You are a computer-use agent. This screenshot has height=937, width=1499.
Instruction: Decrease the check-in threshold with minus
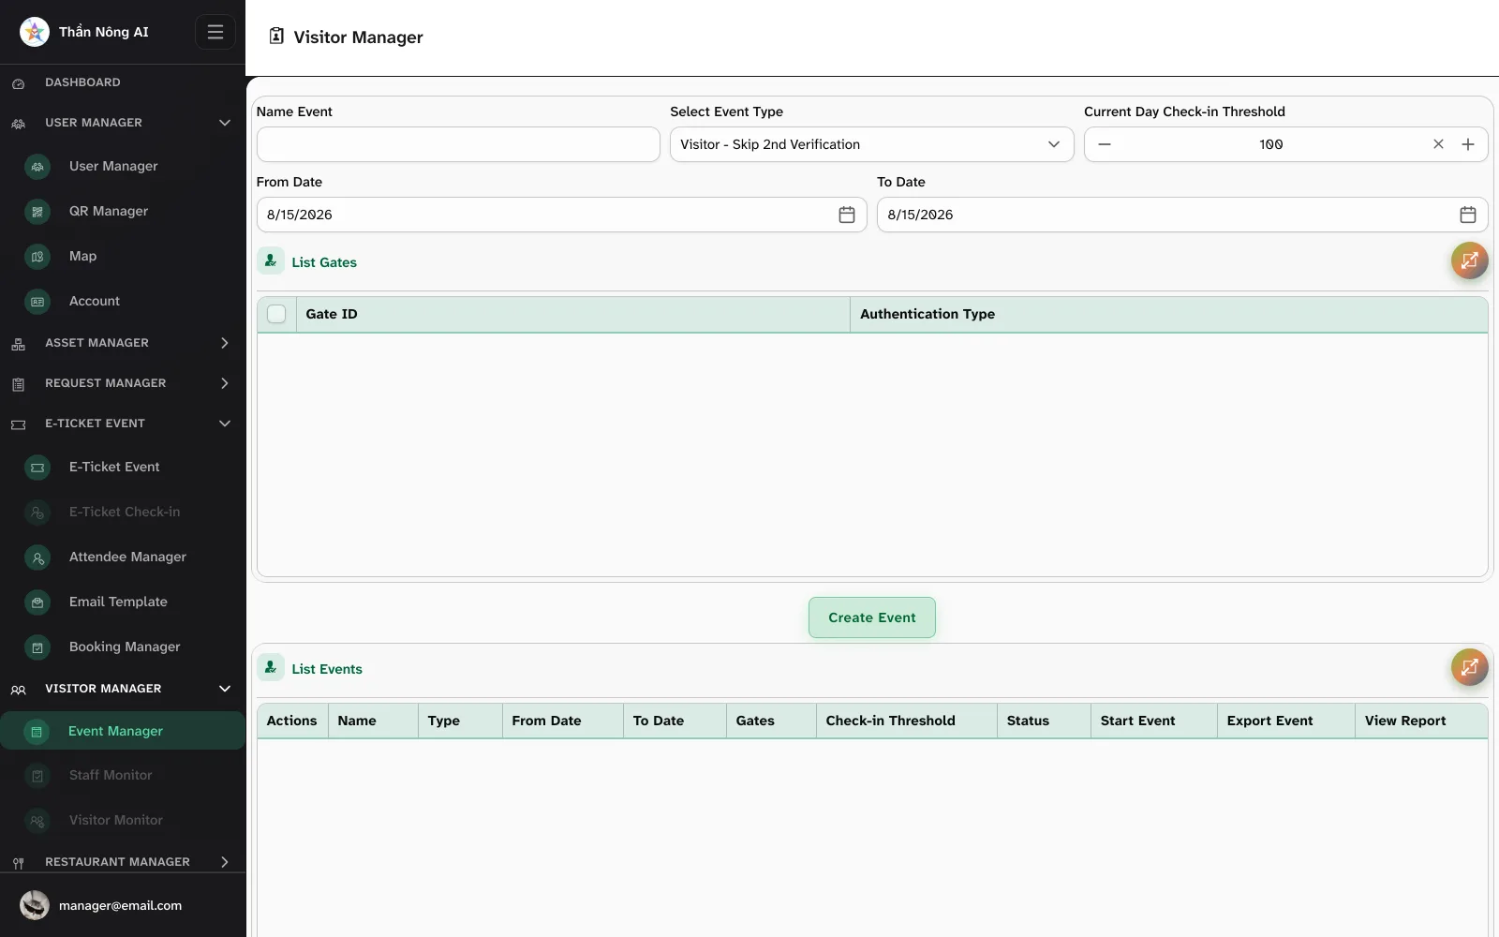1105,144
